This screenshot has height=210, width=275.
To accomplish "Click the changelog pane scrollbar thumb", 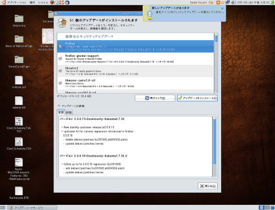I will point(214,142).
